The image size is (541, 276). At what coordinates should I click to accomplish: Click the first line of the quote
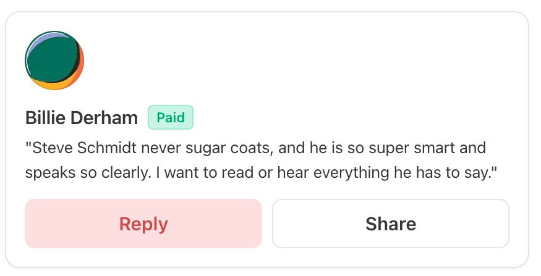click(x=255, y=149)
